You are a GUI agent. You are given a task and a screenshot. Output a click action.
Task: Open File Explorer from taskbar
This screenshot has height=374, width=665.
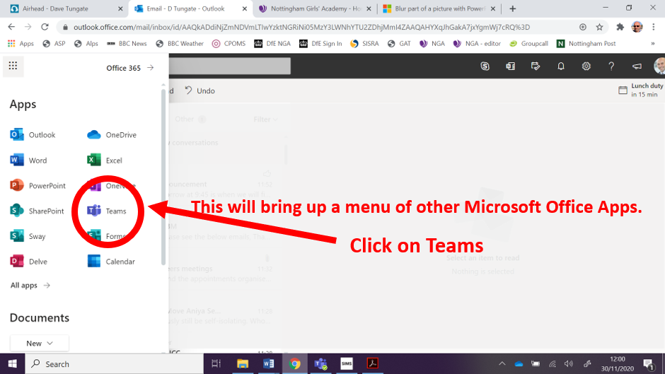243,364
